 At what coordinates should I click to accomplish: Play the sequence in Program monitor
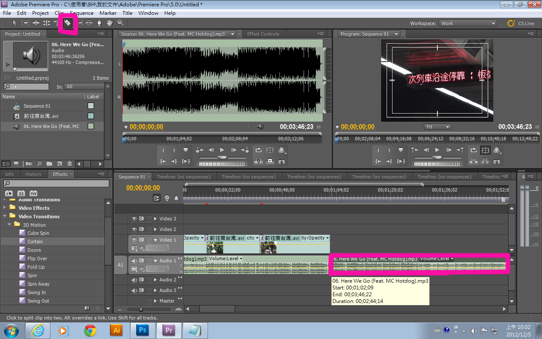[x=437, y=150]
